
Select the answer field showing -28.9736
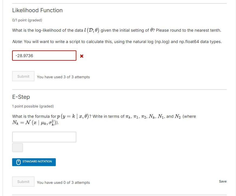tap(44, 55)
